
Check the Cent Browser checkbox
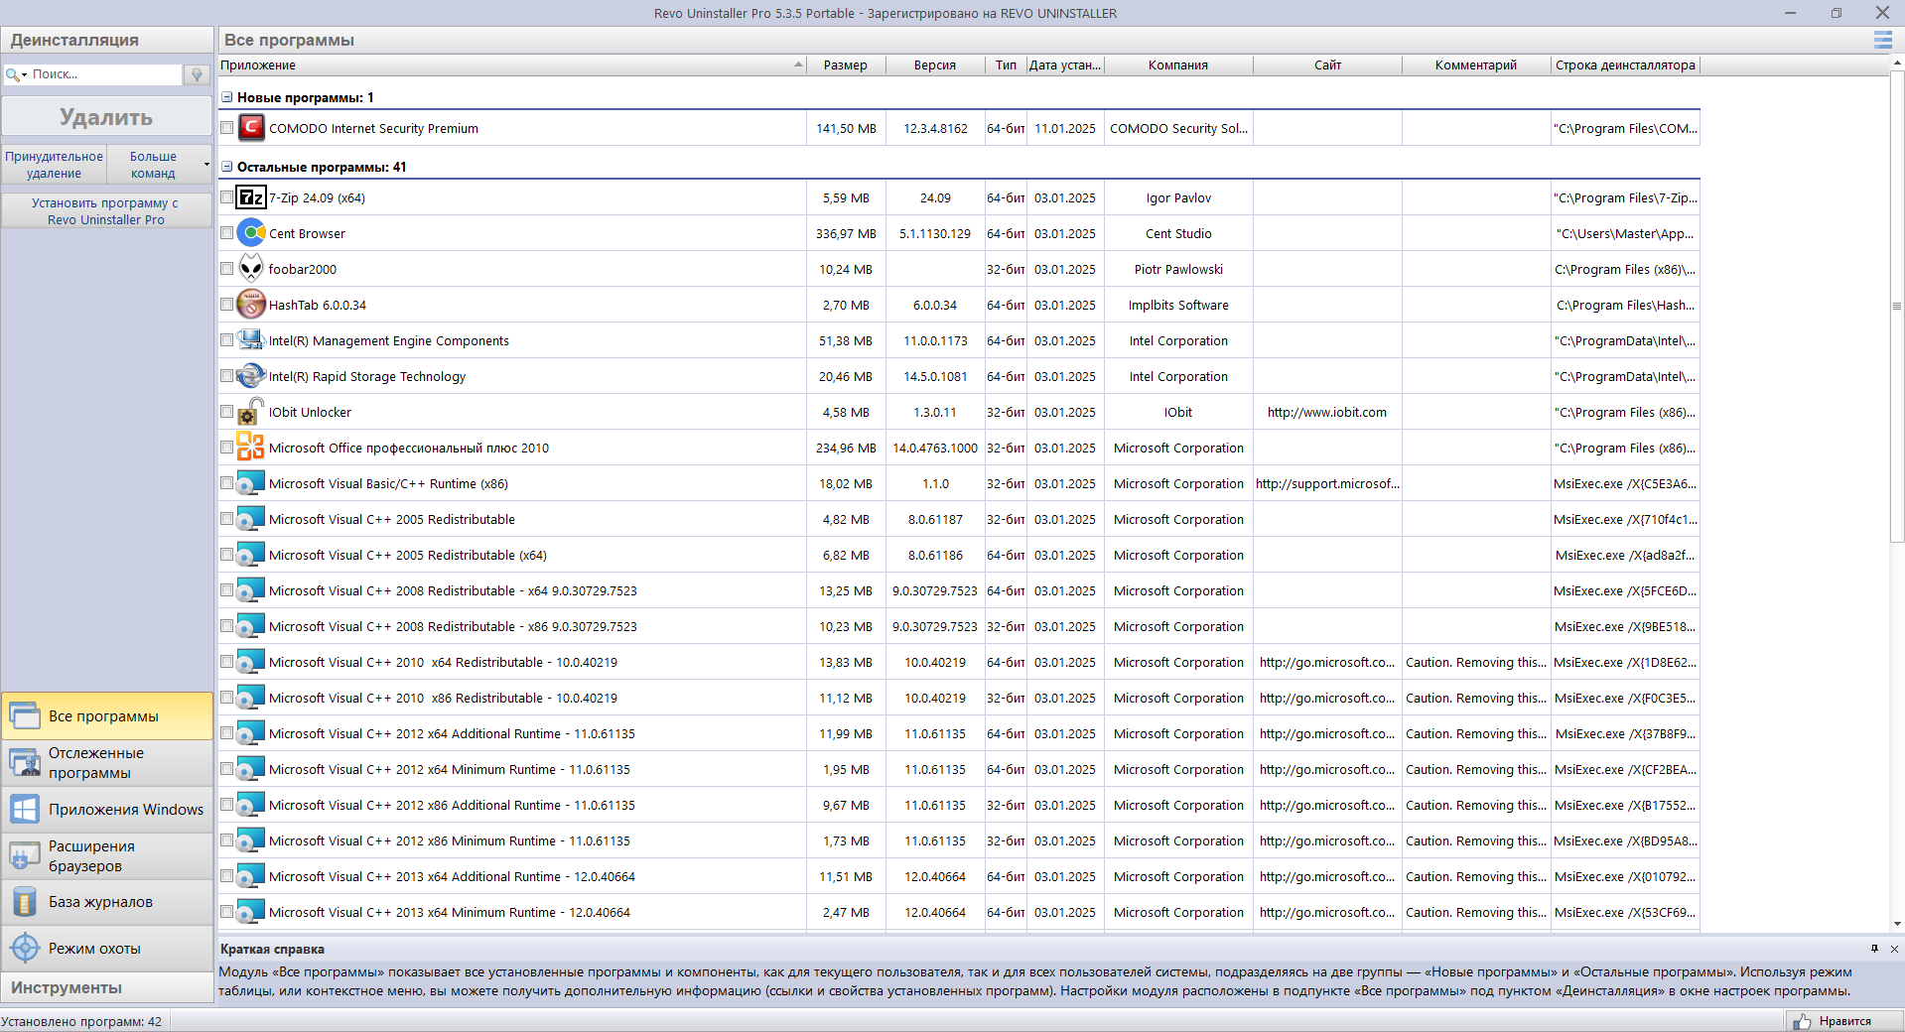[226, 233]
